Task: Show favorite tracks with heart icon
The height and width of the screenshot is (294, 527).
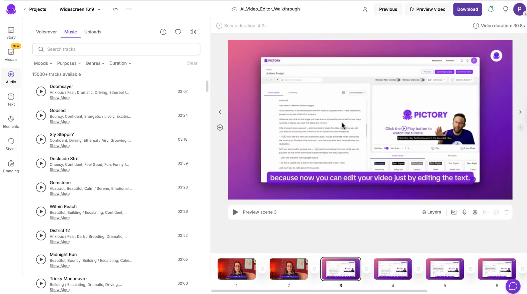Action: click(x=178, y=32)
